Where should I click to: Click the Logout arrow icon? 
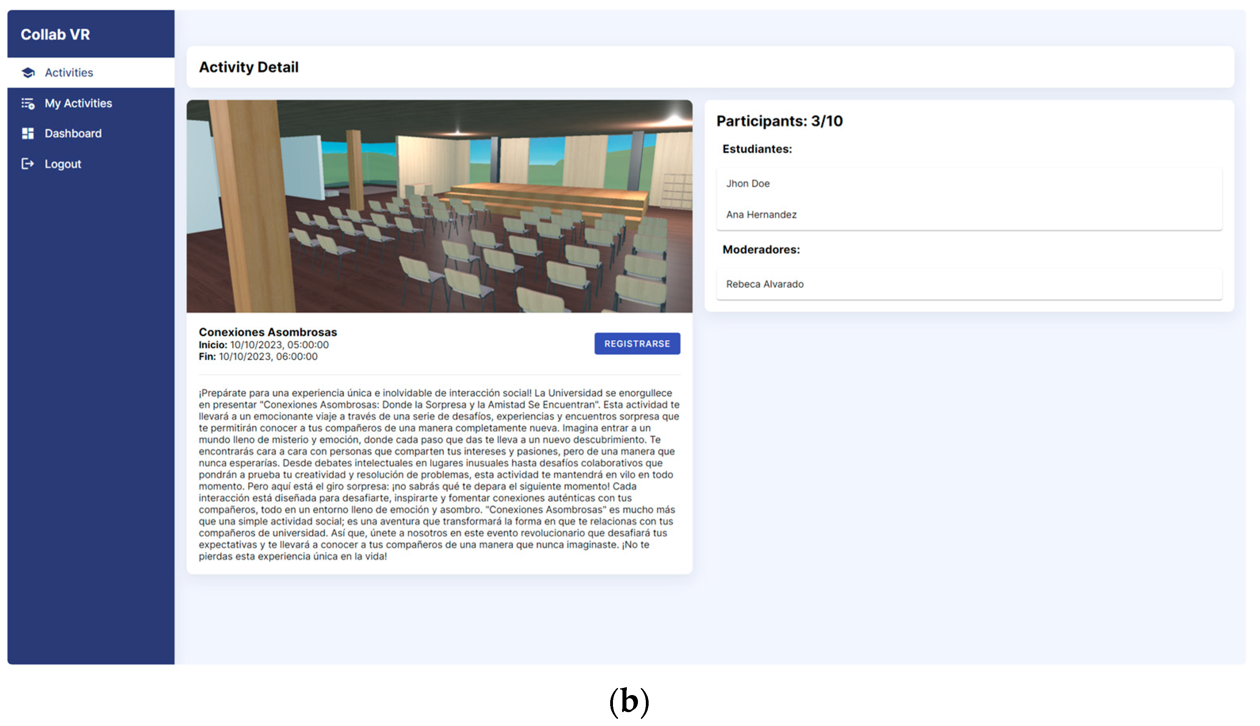[28, 164]
